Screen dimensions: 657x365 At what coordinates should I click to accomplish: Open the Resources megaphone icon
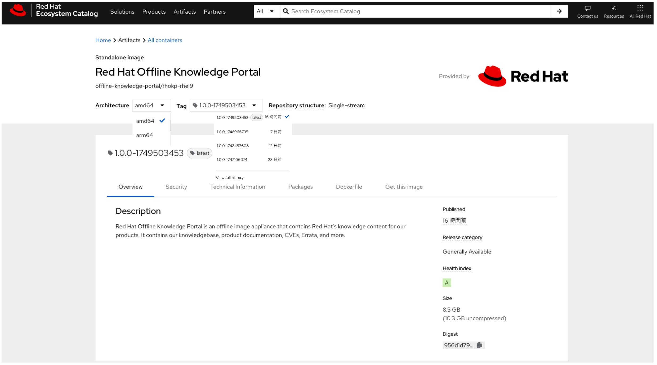[x=614, y=8]
